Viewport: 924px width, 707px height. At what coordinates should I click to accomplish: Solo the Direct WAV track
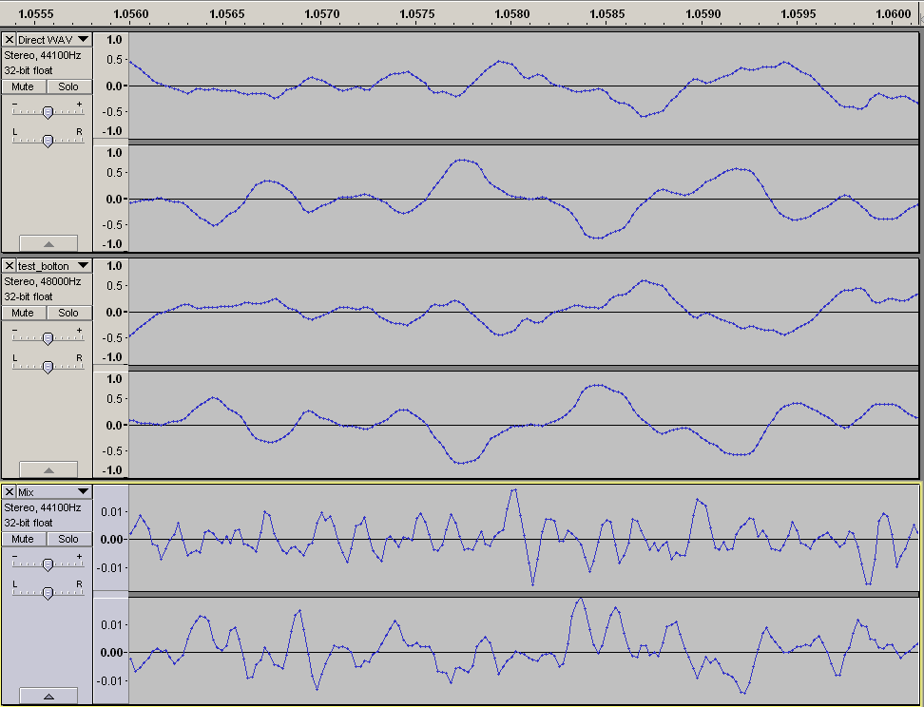pyautogui.click(x=69, y=86)
